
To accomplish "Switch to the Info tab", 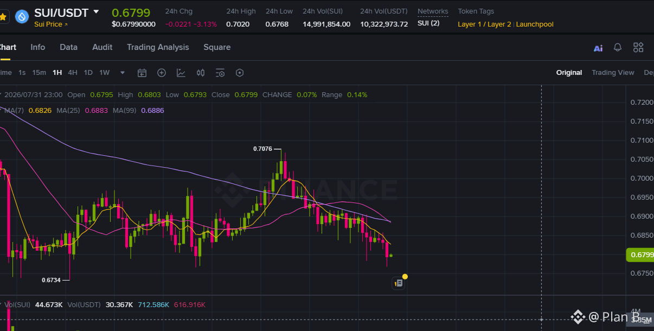I will coord(38,47).
